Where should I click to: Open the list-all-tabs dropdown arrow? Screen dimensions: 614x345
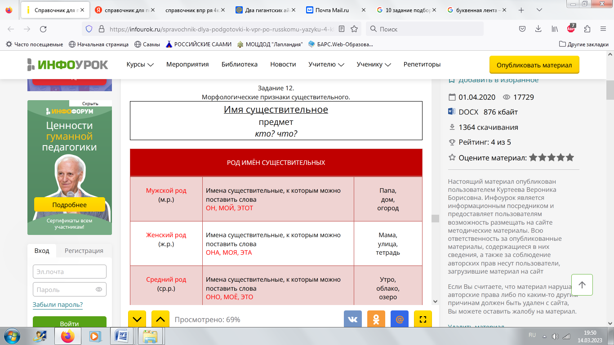click(x=538, y=10)
